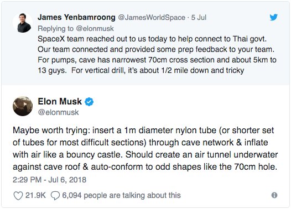This screenshot has height=209, width=291.
Task: Click the Twitter bird logo icon
Action: tap(273, 17)
